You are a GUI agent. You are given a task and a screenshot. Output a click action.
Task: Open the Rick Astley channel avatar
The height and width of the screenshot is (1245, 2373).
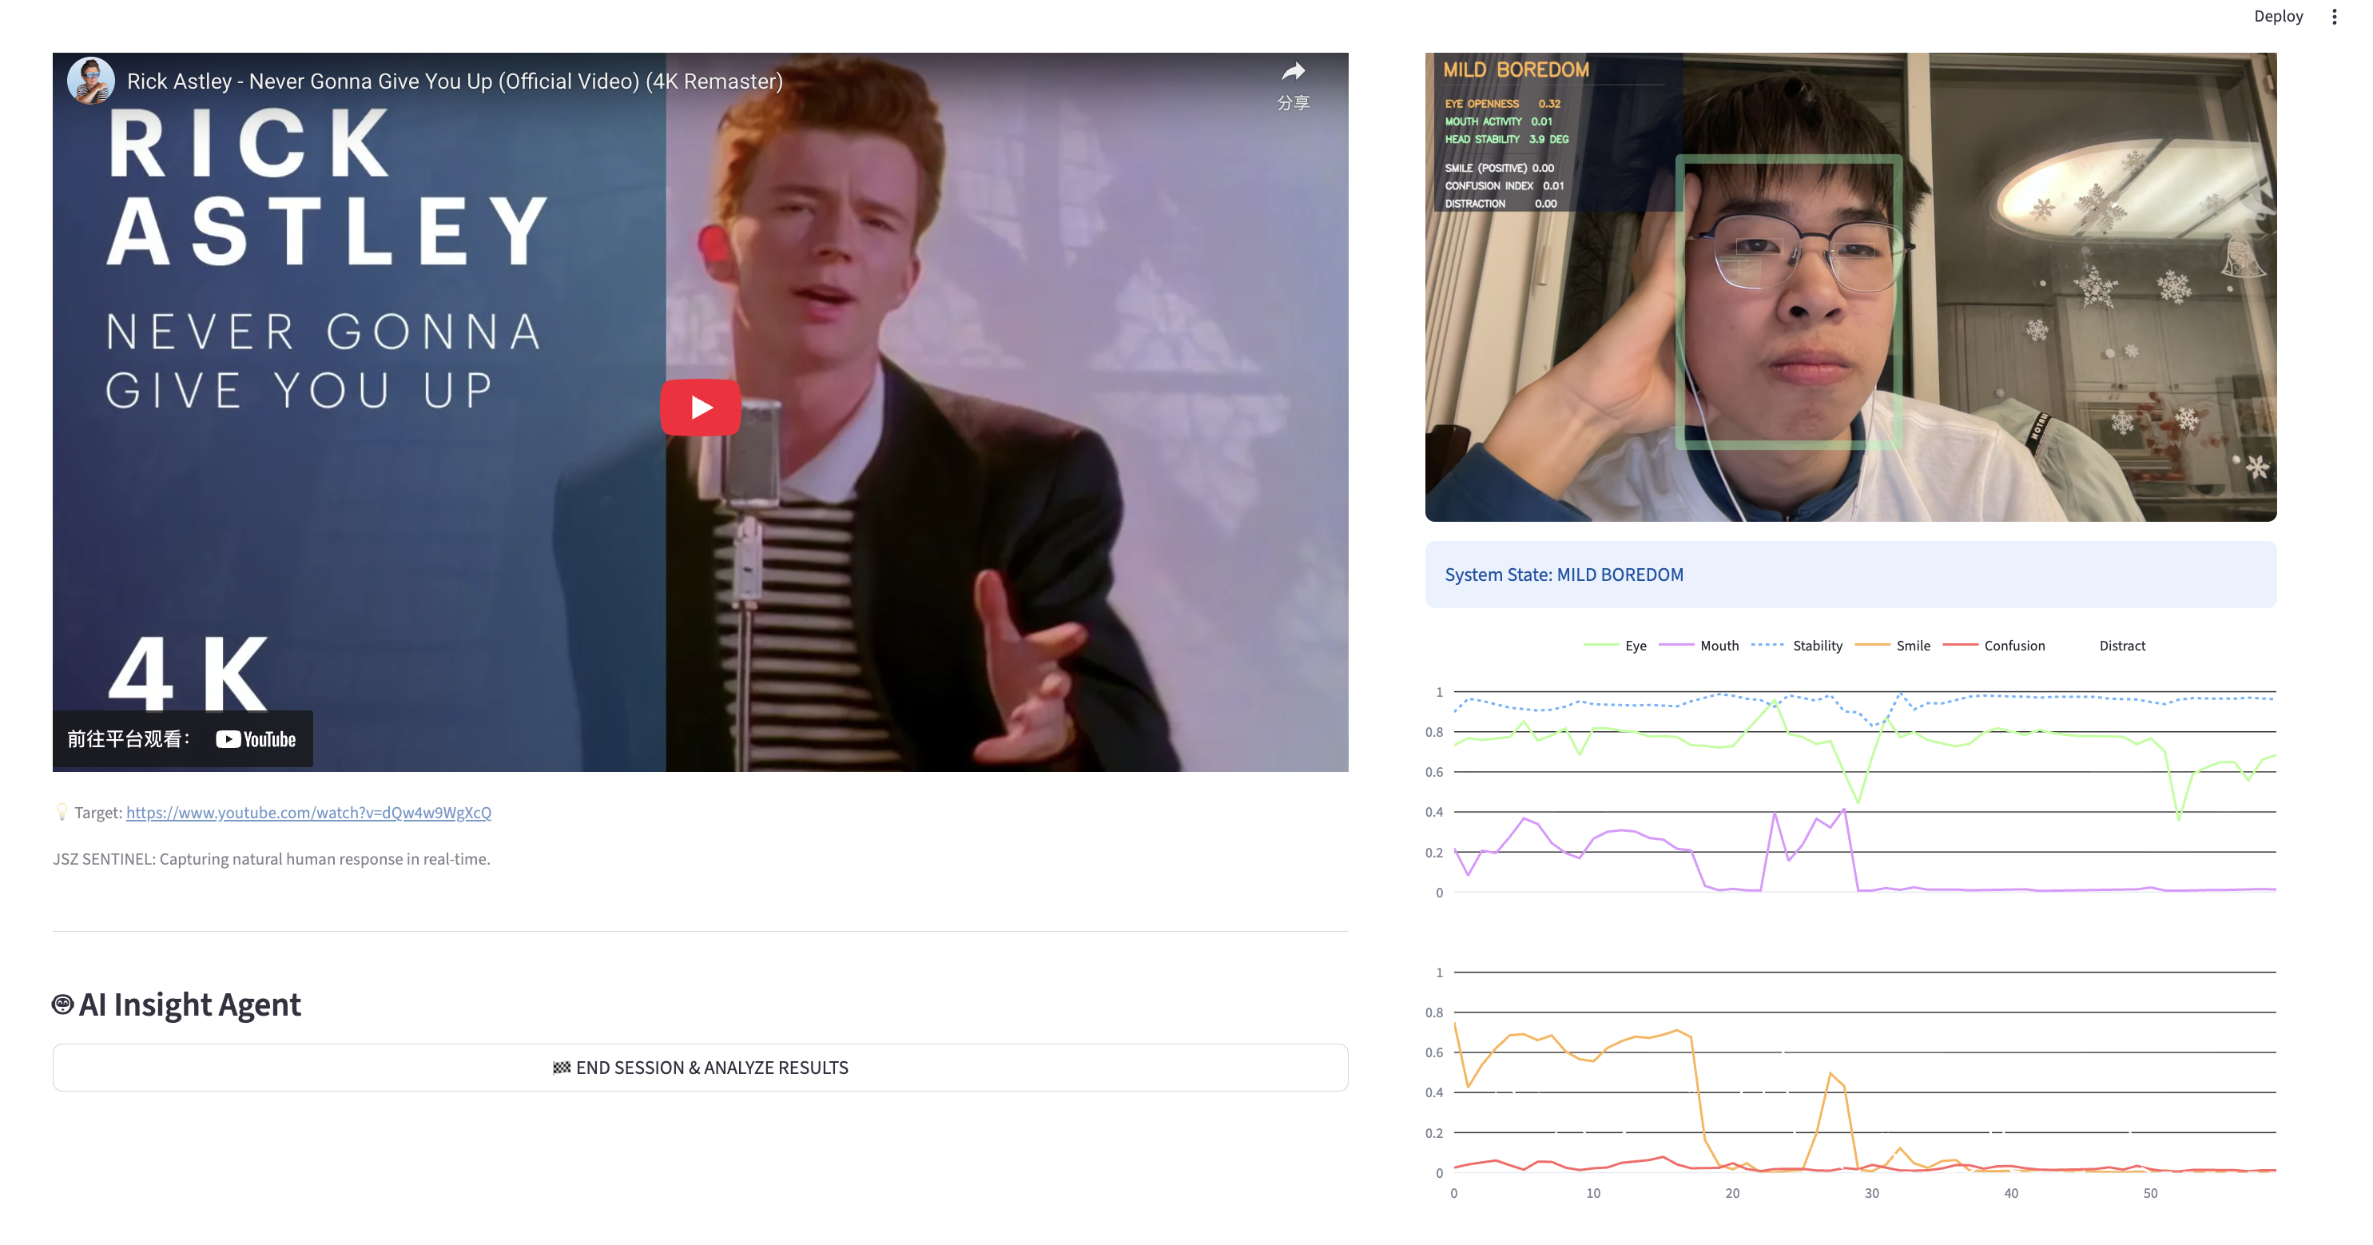click(90, 81)
